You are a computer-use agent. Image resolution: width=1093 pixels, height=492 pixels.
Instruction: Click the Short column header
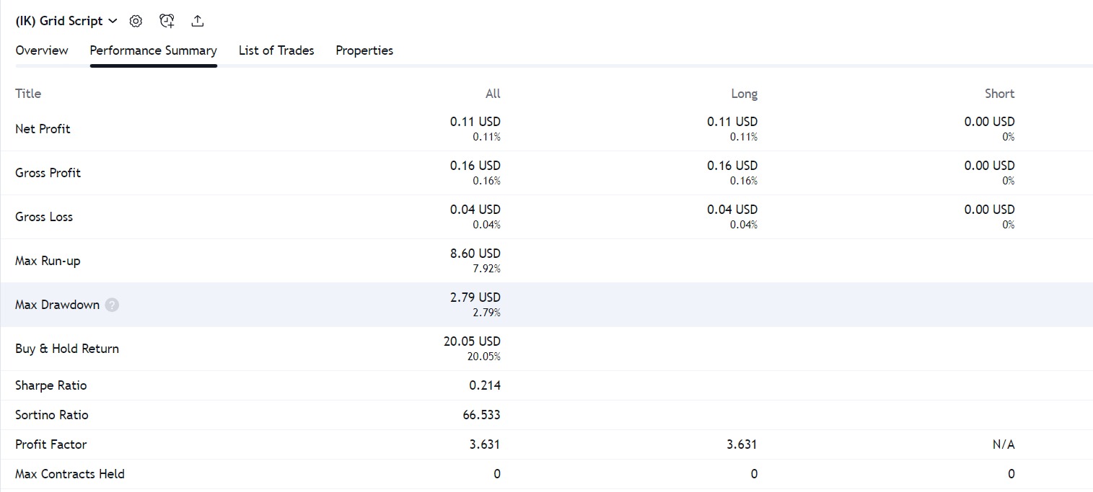[999, 94]
